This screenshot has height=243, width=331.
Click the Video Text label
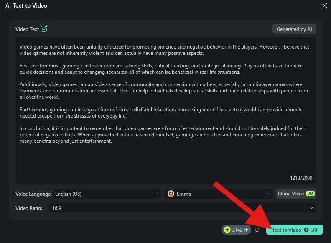(27, 29)
